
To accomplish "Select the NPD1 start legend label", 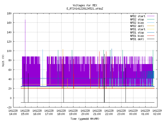I will click(x=138, y=29).
